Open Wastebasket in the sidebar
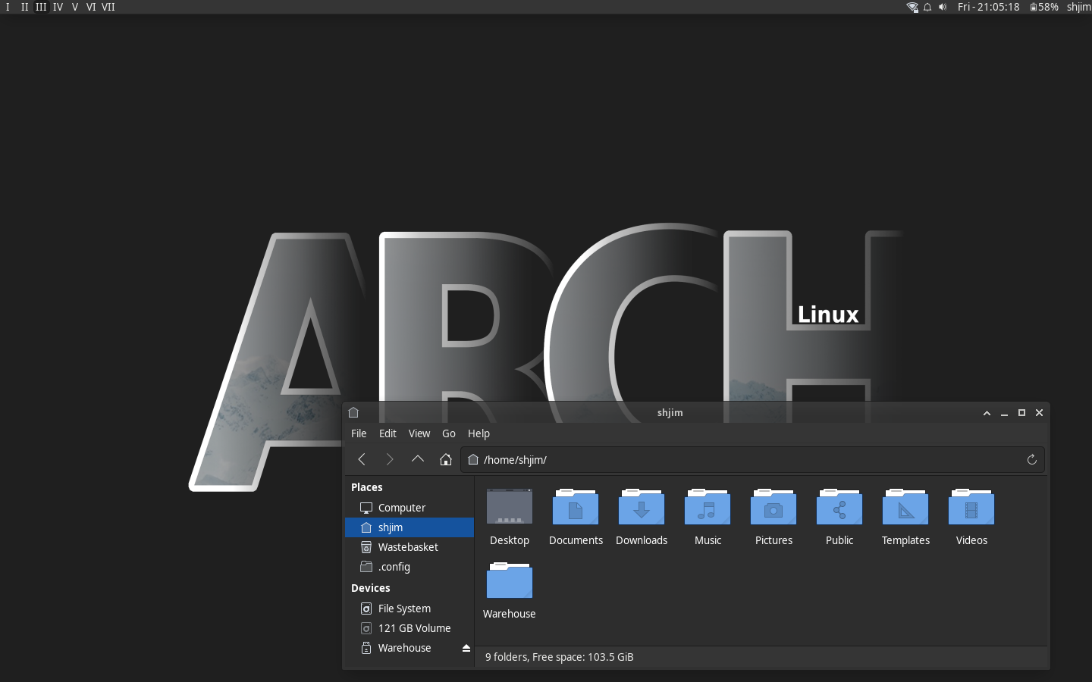This screenshot has width=1092, height=682. click(409, 547)
